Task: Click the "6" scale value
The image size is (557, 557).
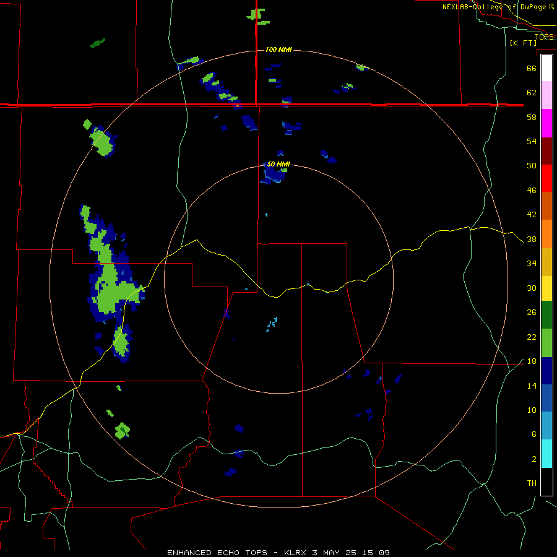Action: tap(534, 434)
